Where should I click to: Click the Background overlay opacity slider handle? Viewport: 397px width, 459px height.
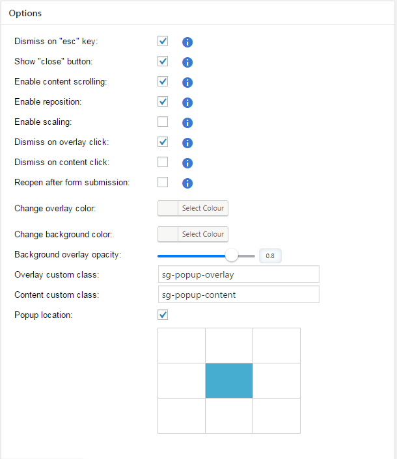(x=232, y=256)
